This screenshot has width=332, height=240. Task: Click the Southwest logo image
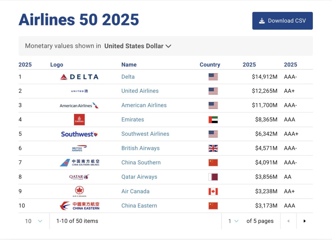click(79, 134)
